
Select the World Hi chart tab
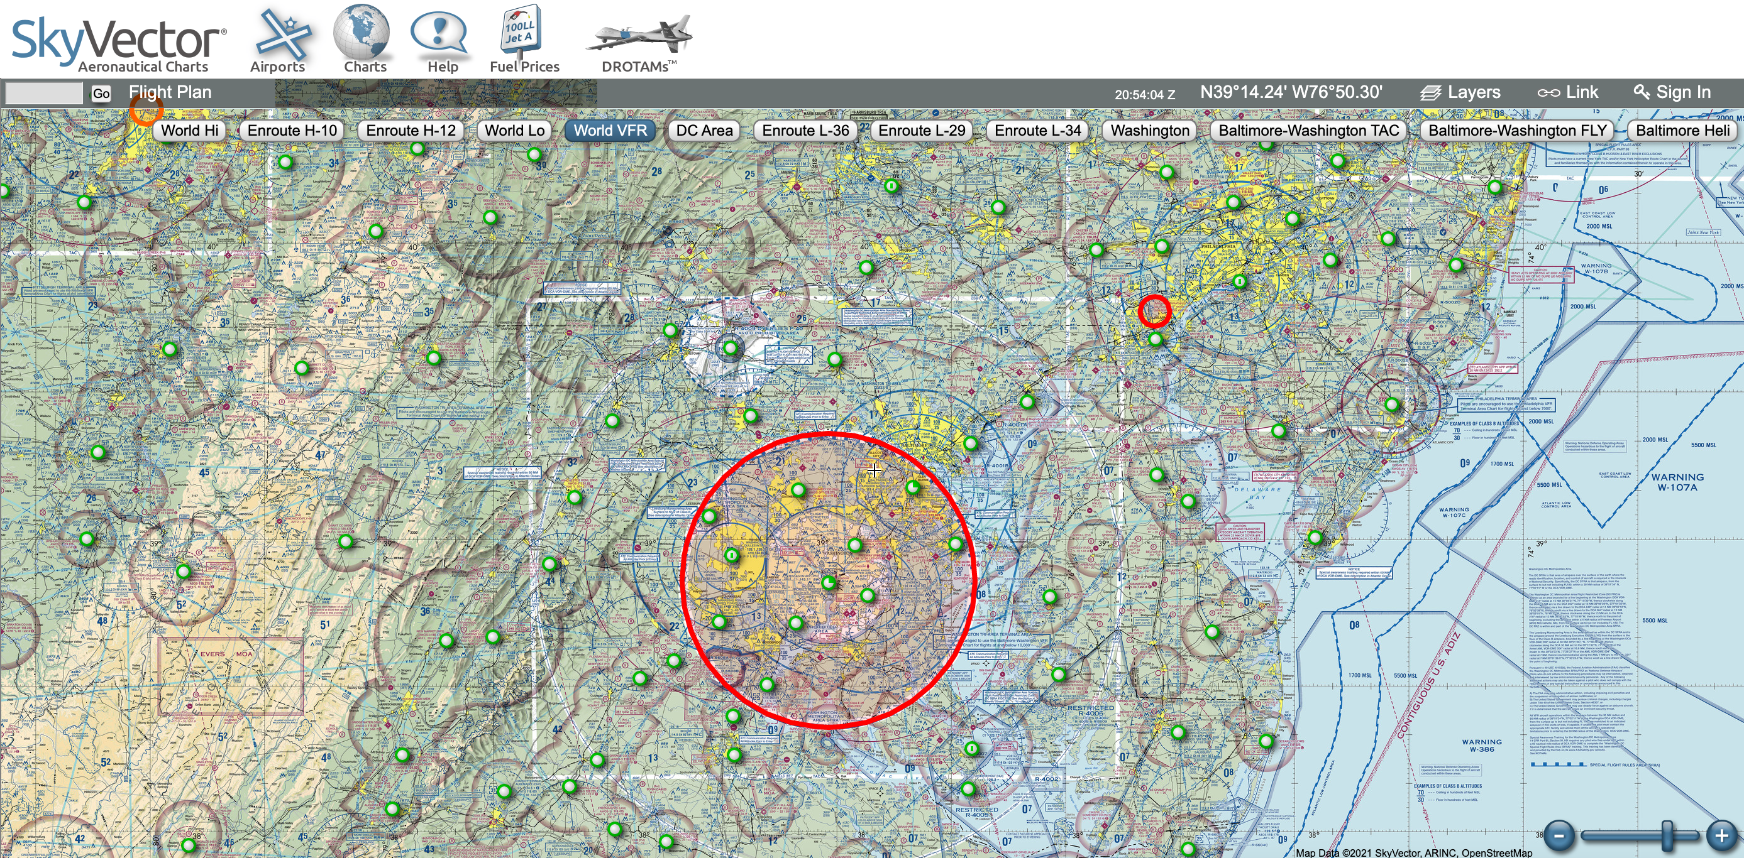(190, 131)
